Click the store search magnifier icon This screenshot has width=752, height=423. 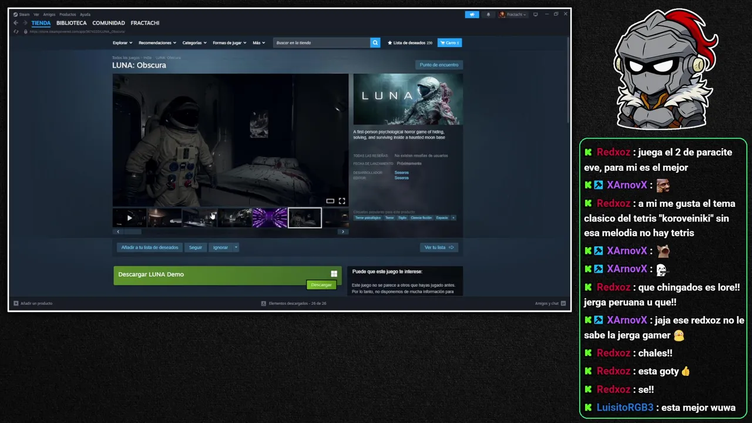coord(375,43)
